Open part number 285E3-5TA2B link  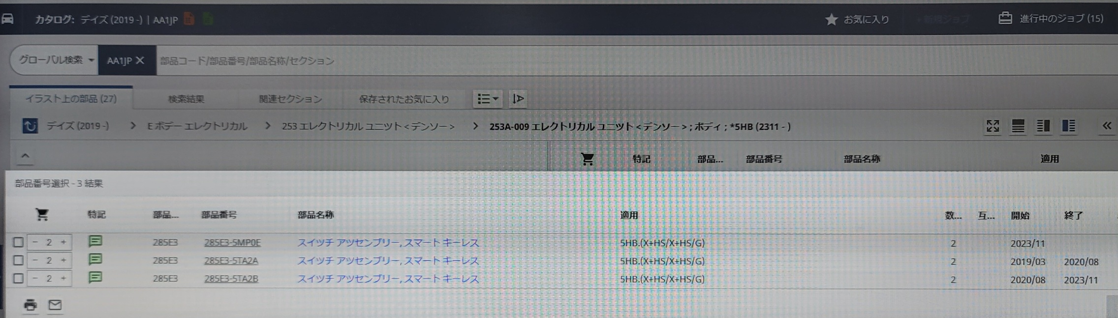tap(231, 279)
